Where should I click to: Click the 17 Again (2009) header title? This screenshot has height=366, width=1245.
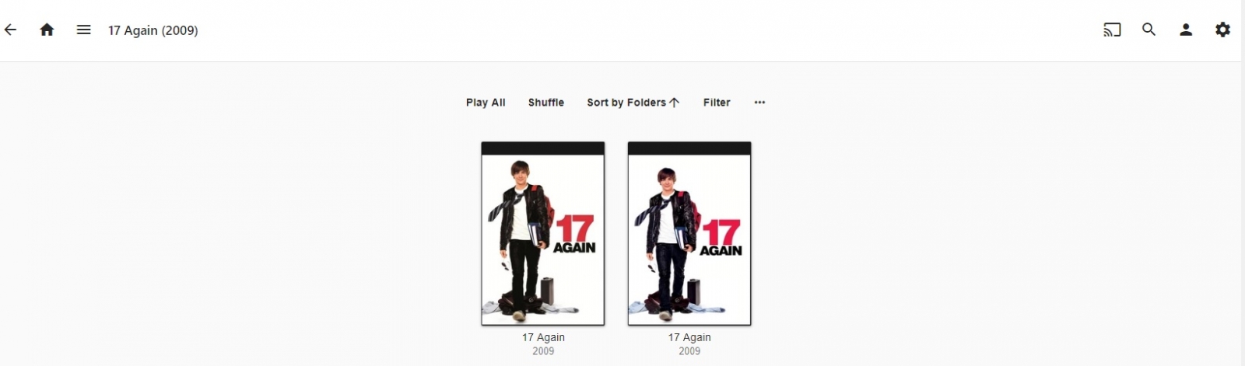point(153,30)
